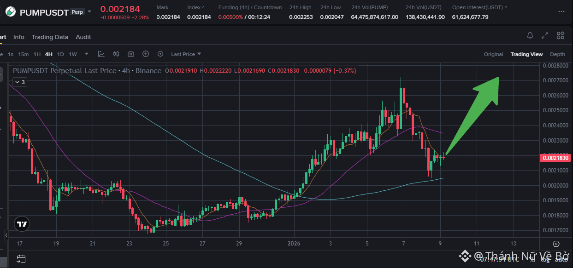Select the 1s interval
Image resolution: width=573 pixels, height=268 pixels.
(x=11, y=54)
